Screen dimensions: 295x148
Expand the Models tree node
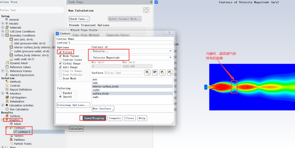3,23
